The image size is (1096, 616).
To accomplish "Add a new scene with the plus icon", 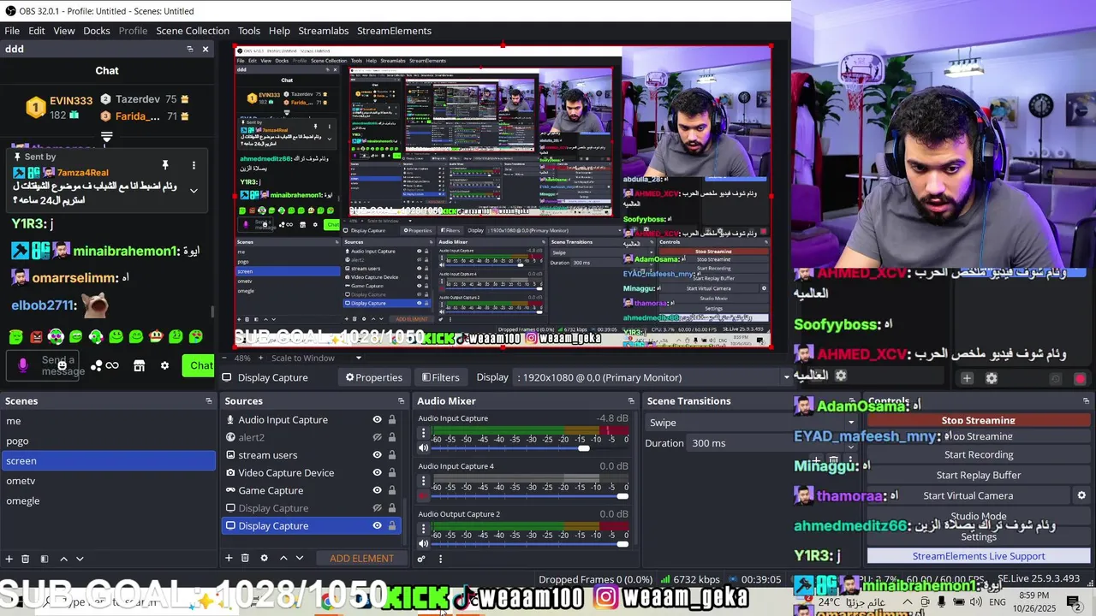I will [9, 559].
